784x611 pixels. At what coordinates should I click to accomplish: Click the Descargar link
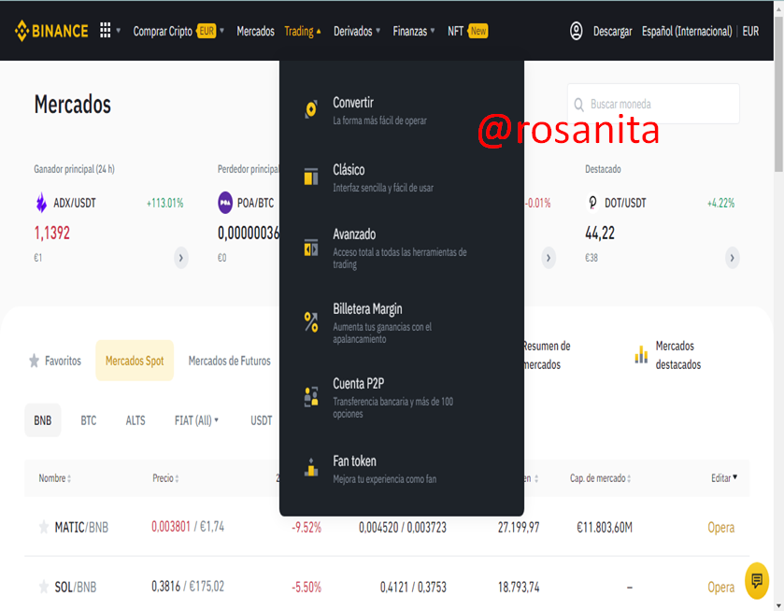coord(612,31)
